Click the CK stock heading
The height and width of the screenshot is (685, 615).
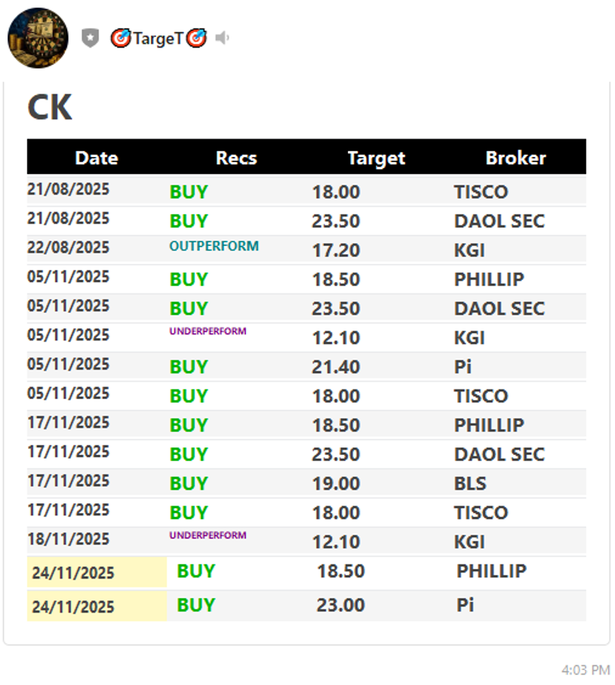[x=50, y=107]
